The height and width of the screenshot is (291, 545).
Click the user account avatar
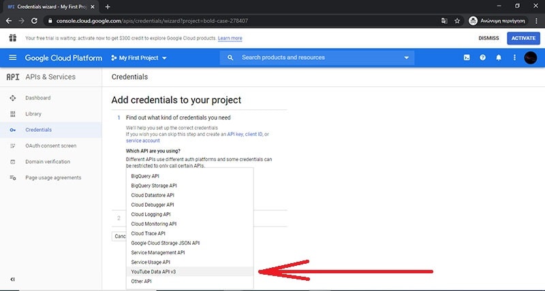tap(531, 58)
